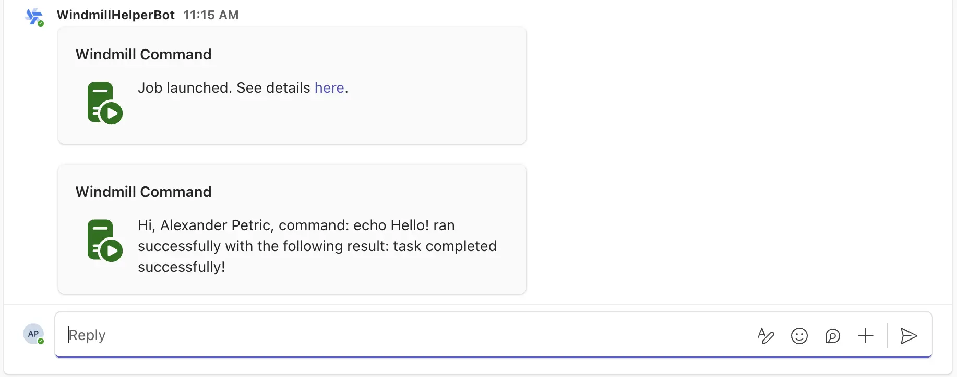Click the plus icon for more actions
This screenshot has height=377, width=957.
tap(865, 335)
